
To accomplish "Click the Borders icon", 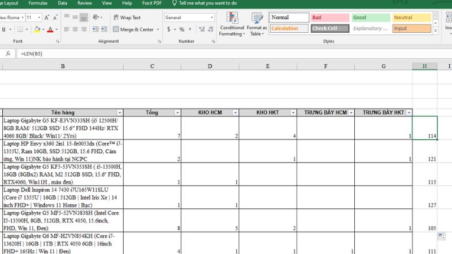I will pos(20,29).
